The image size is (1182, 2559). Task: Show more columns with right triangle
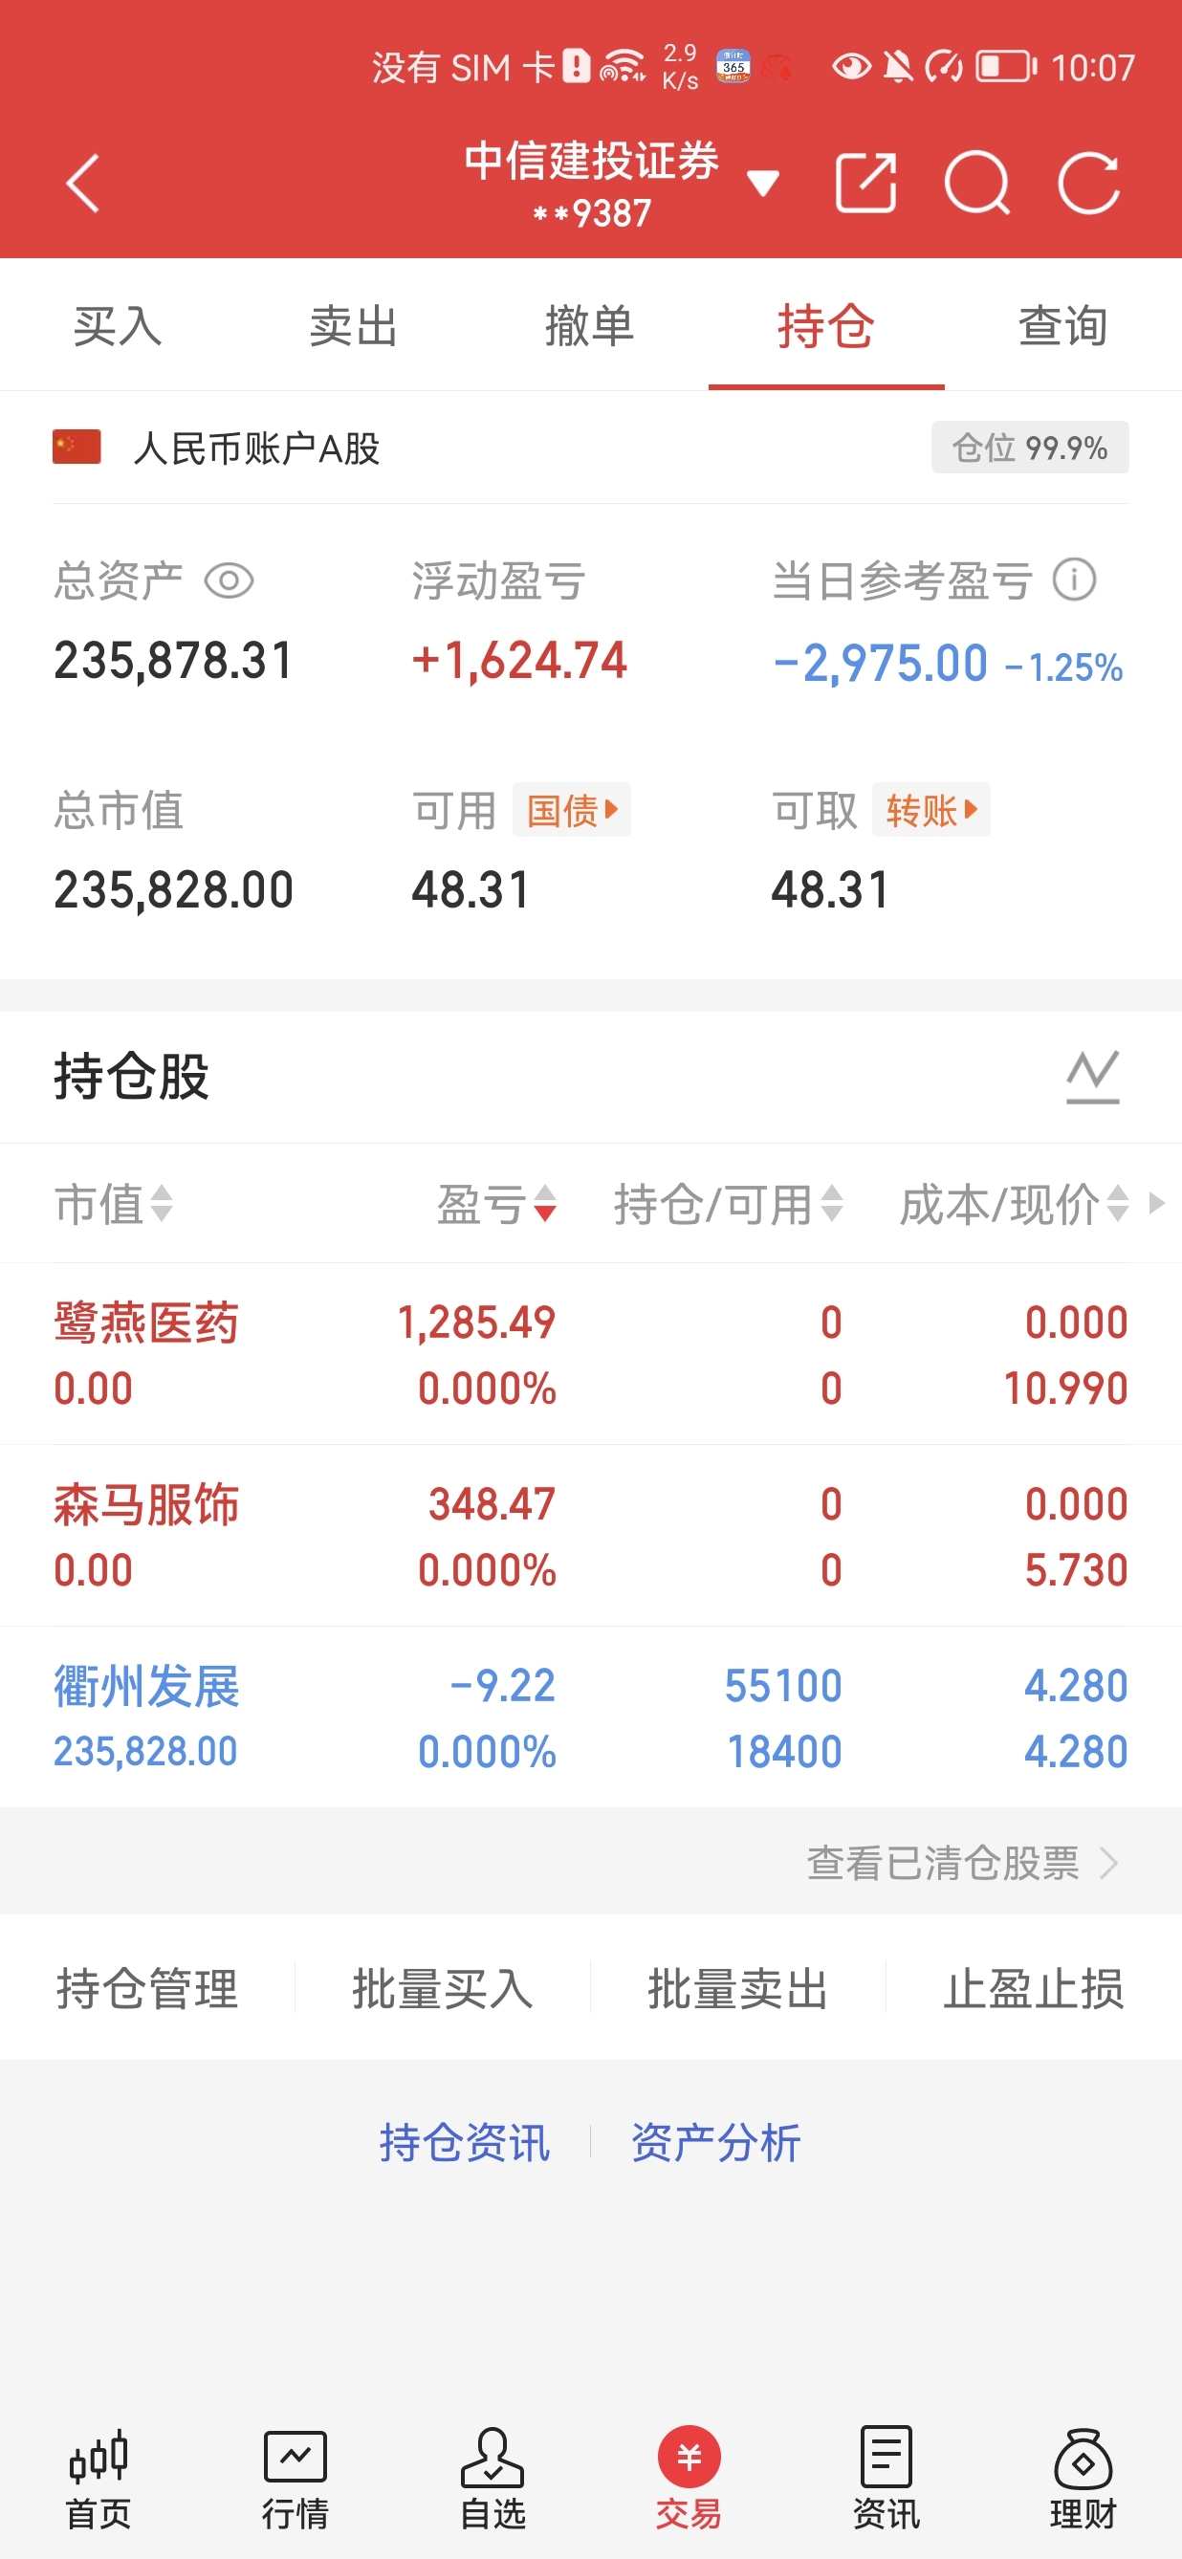pyautogui.click(x=1156, y=1204)
